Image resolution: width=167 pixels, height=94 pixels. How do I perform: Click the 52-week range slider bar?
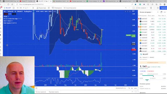153,80
